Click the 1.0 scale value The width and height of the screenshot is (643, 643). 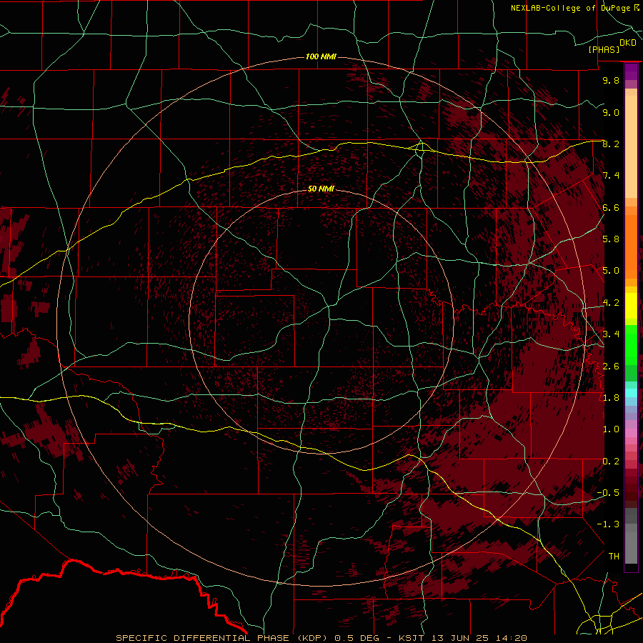tap(611, 429)
